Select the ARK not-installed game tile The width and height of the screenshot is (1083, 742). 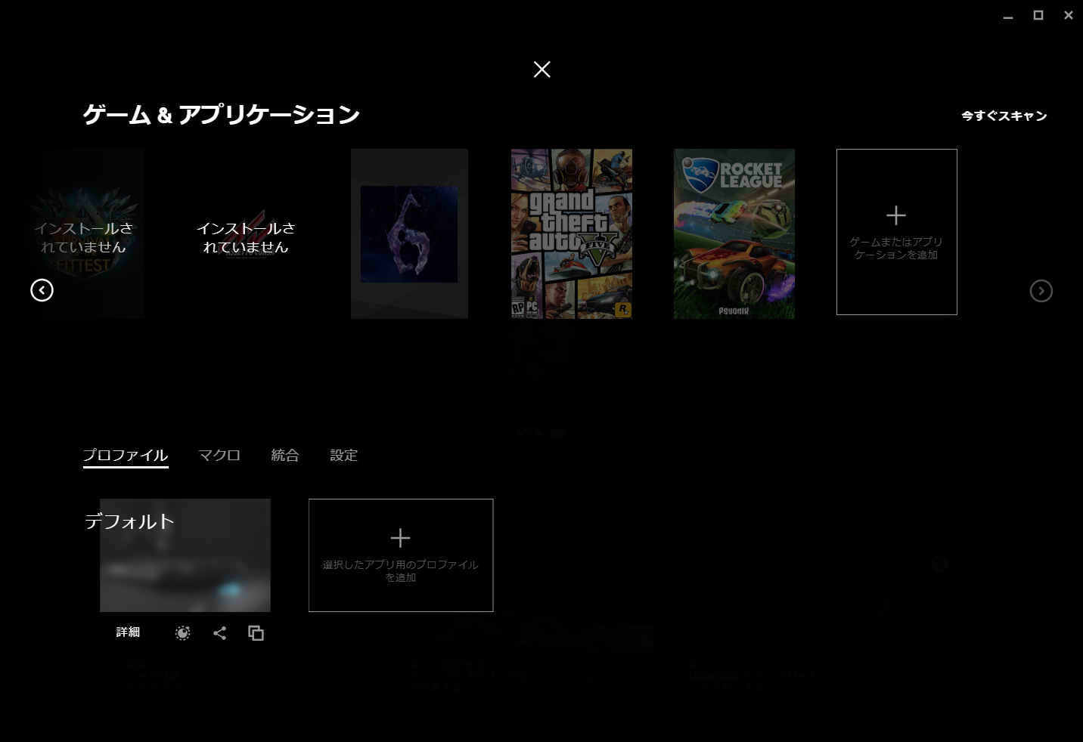pos(84,233)
